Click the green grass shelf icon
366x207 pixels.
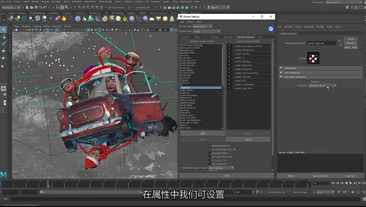point(125,19)
